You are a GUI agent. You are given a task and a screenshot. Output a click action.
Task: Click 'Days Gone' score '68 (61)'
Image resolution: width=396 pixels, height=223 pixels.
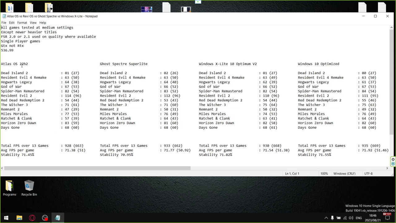[x=270, y=127]
